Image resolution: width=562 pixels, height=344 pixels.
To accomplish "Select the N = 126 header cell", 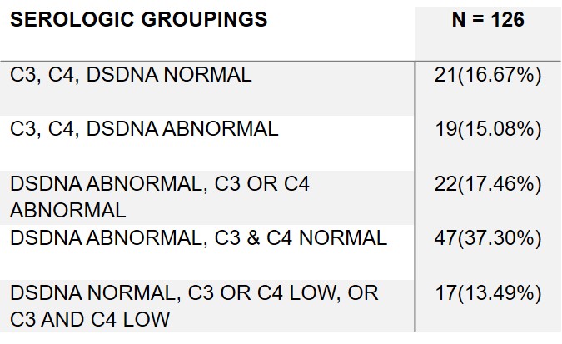I will 488,20.
